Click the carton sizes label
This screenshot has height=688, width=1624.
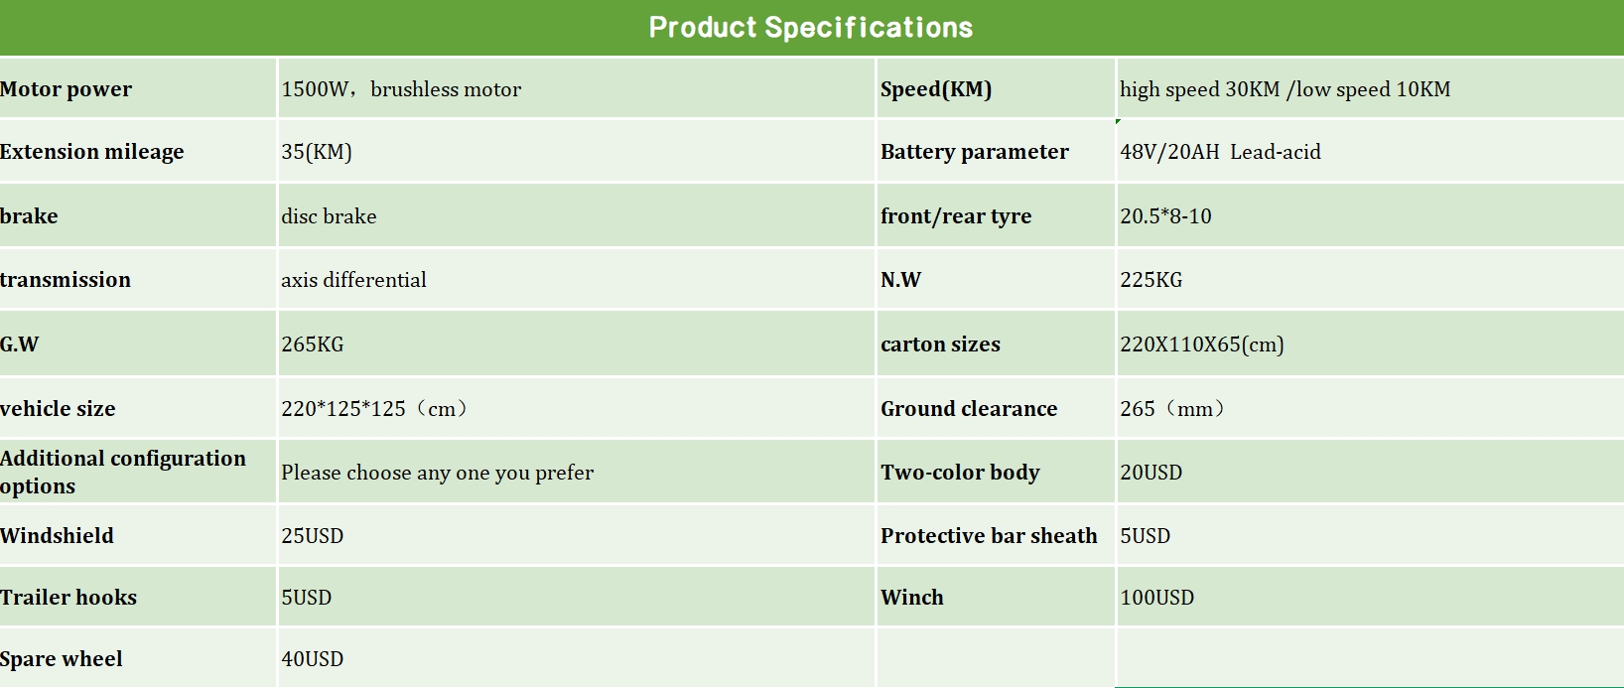(x=940, y=344)
